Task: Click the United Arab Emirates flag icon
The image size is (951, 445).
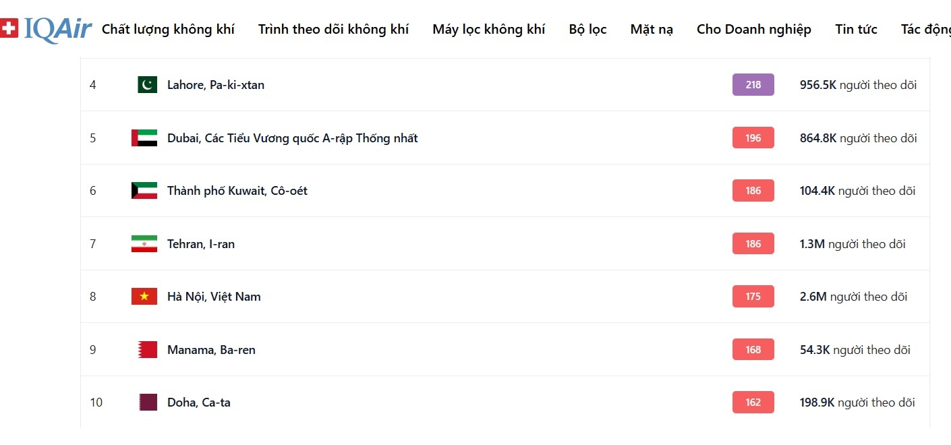Action: coord(144,138)
